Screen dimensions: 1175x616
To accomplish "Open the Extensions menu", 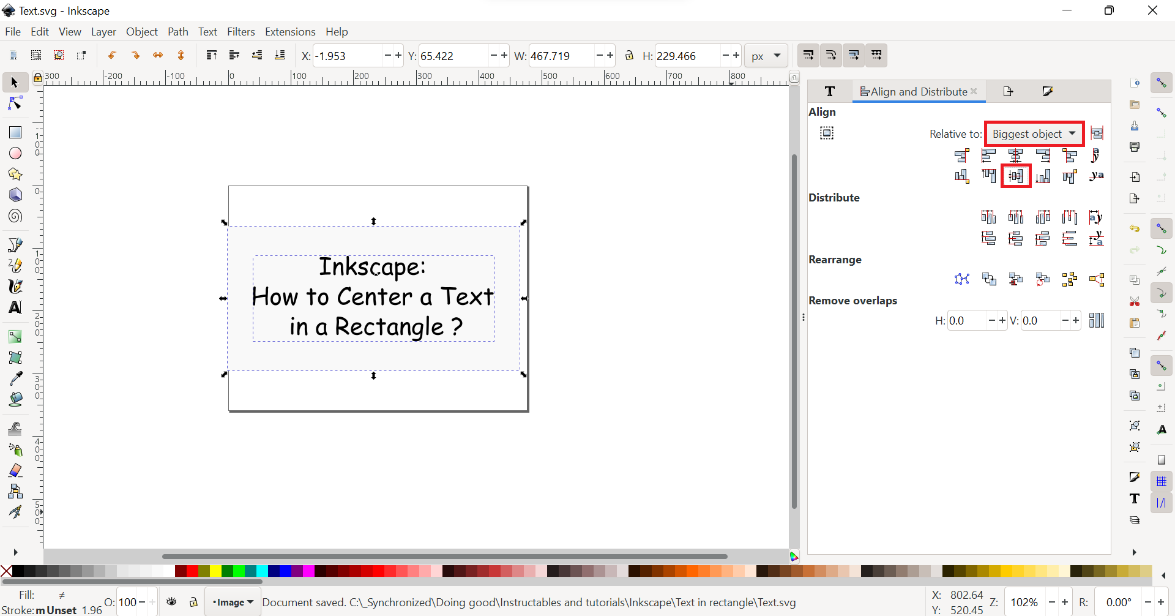I will pos(290,31).
